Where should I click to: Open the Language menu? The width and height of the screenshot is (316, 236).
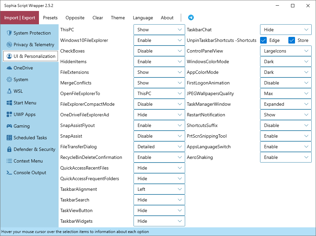coord(143,18)
